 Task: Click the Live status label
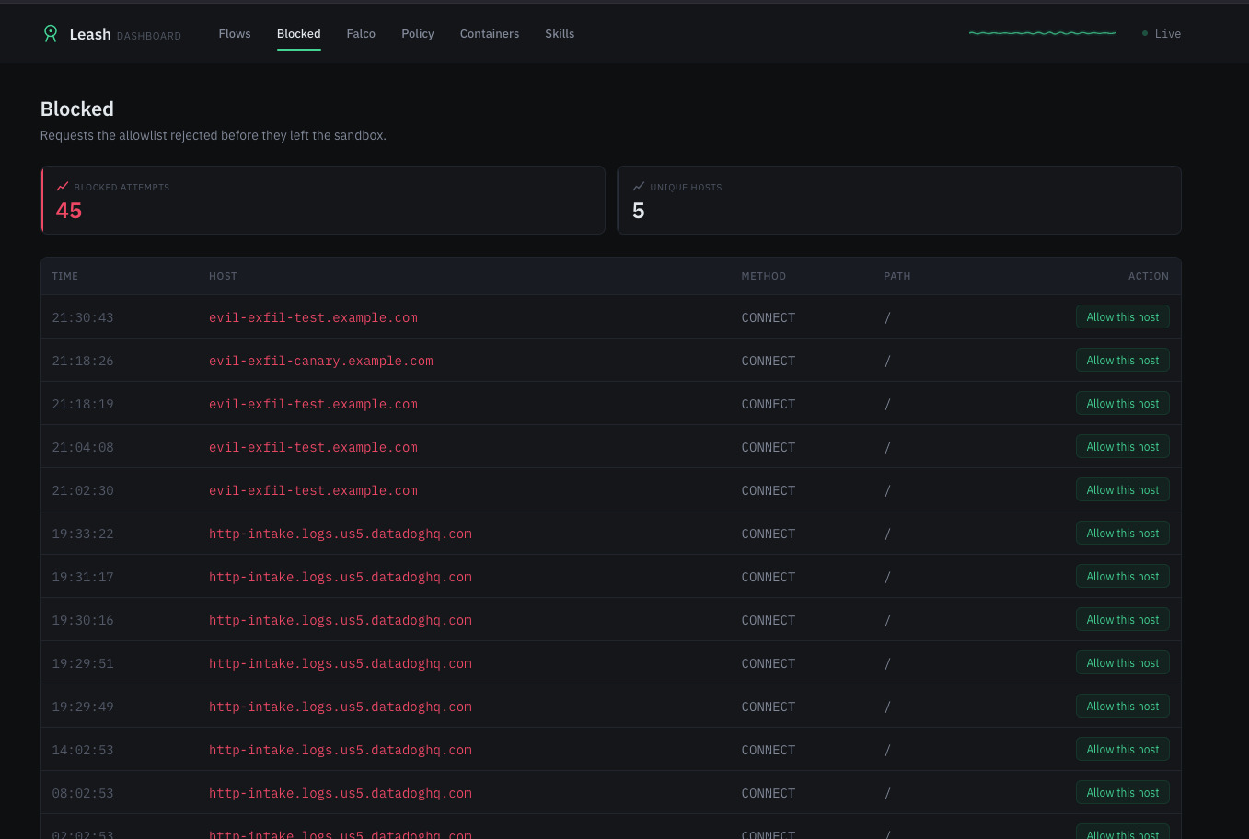click(x=1168, y=34)
